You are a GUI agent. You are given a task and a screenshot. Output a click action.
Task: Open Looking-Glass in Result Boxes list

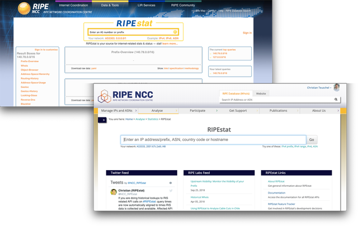[x=29, y=96]
